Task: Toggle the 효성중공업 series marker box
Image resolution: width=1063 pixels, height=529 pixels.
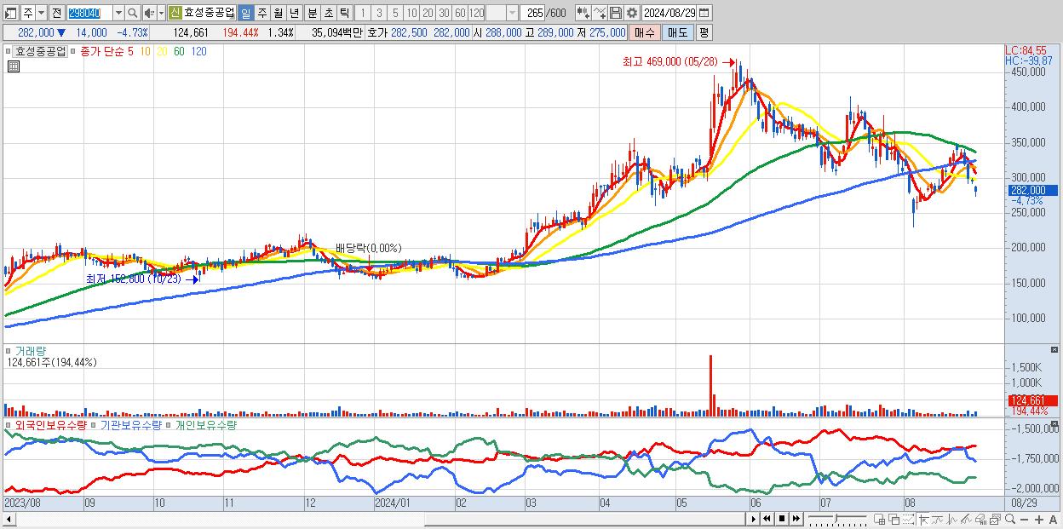Action: pos(10,52)
